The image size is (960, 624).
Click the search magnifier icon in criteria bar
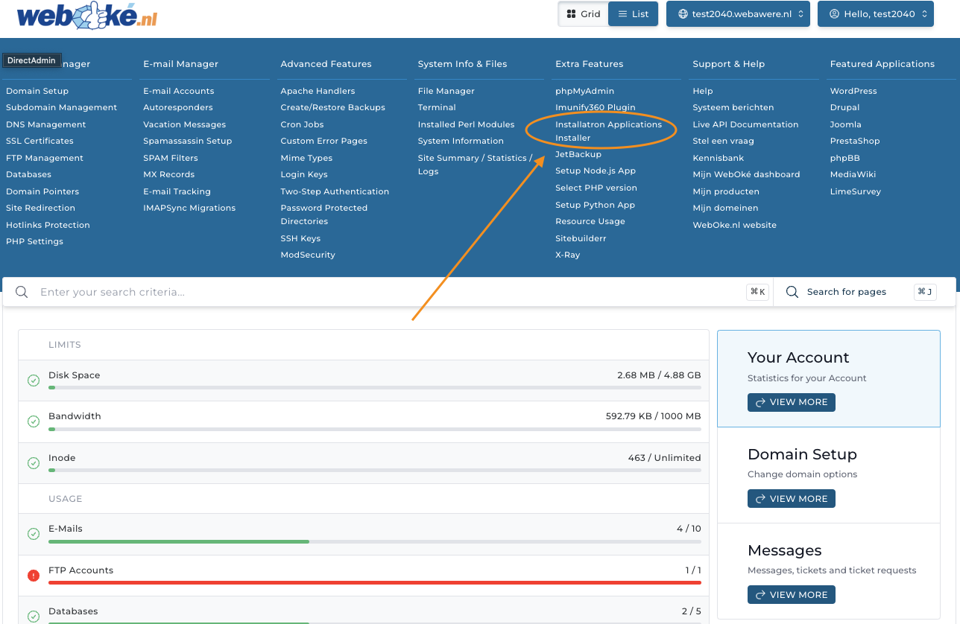(x=22, y=292)
